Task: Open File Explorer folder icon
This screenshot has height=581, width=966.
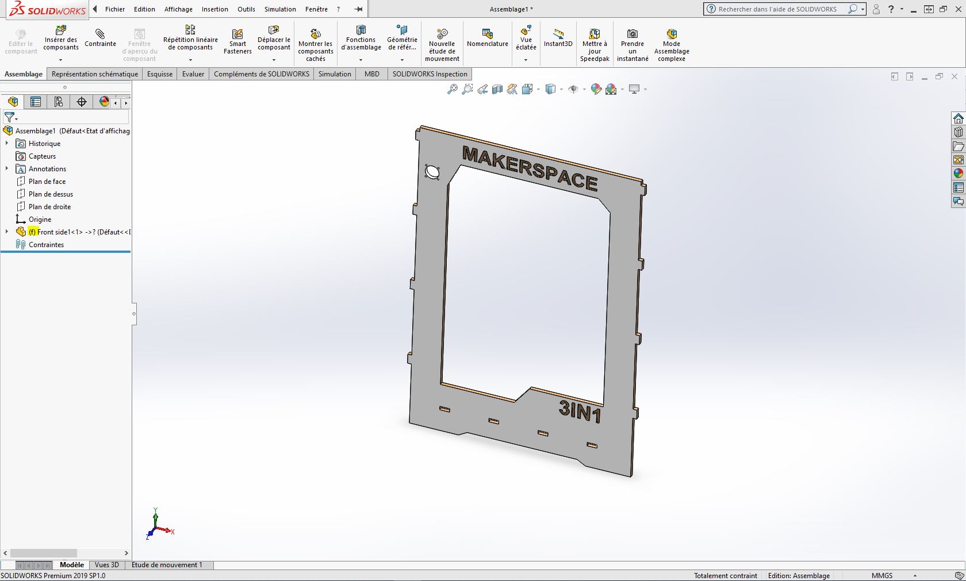Action: (958, 146)
